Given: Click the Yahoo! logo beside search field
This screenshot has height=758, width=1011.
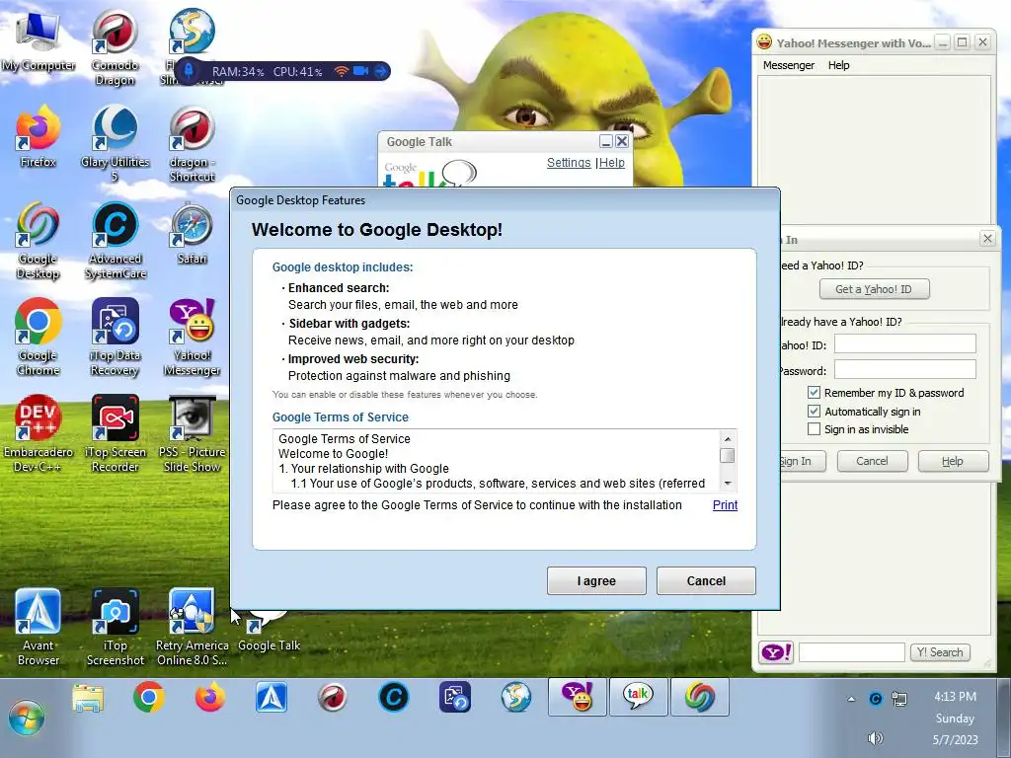Looking at the screenshot, I should click(x=776, y=652).
